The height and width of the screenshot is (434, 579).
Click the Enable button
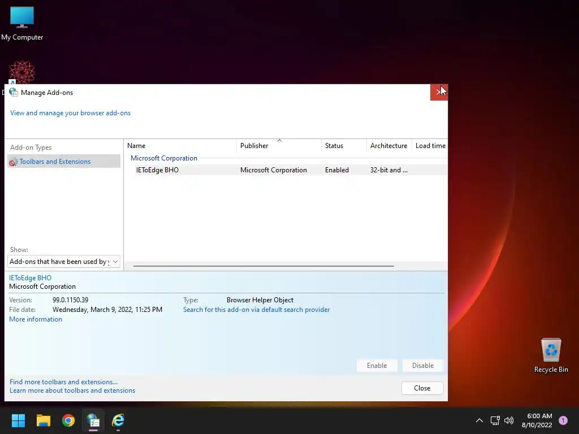pos(377,366)
